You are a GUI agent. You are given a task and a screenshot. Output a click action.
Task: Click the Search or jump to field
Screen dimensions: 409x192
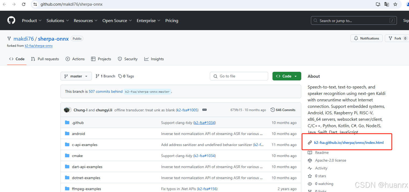(x=354, y=21)
